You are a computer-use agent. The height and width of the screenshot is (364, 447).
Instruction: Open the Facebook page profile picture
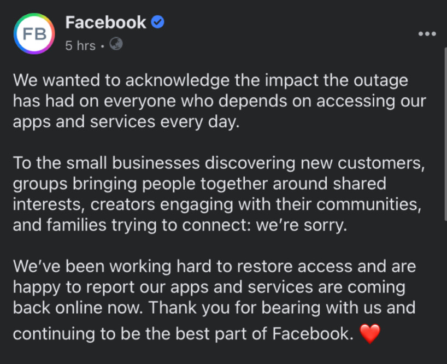(34, 34)
